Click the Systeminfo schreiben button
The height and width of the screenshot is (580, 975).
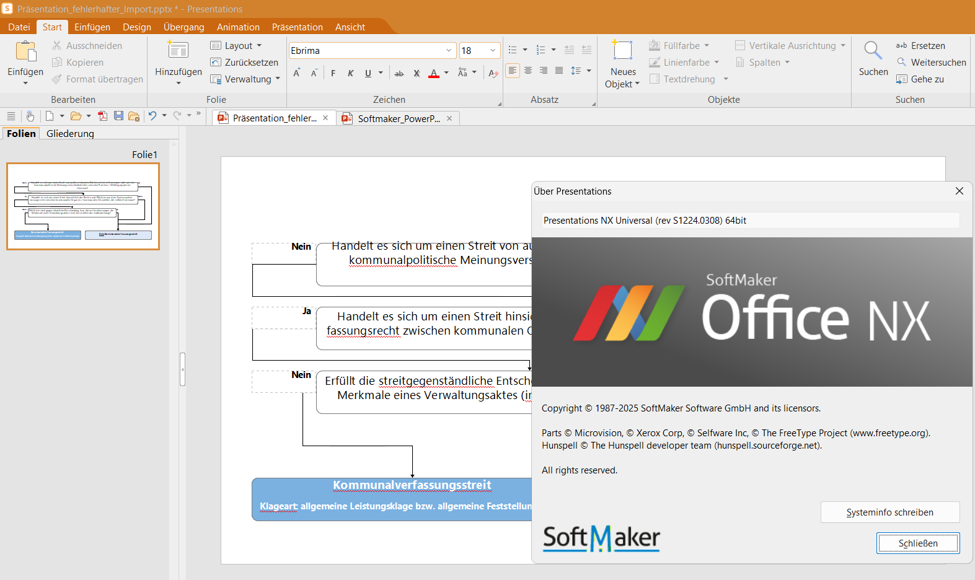[x=890, y=512]
